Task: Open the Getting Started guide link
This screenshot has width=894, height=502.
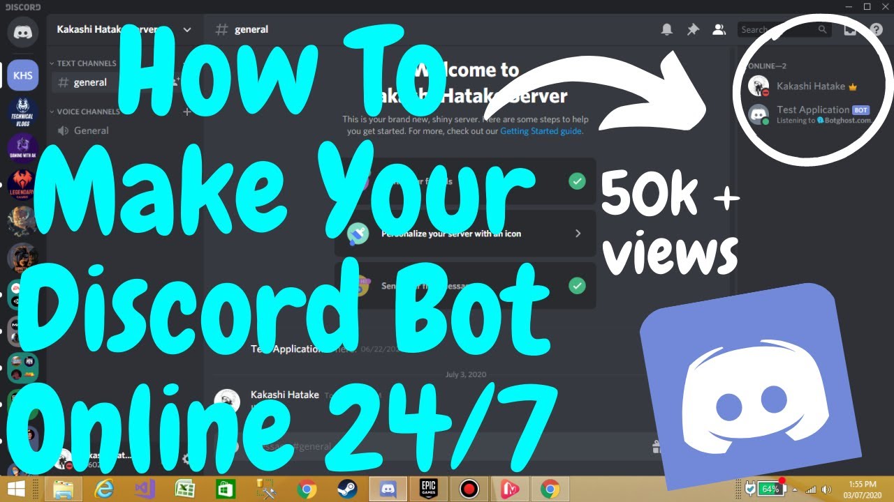Action: (x=541, y=130)
